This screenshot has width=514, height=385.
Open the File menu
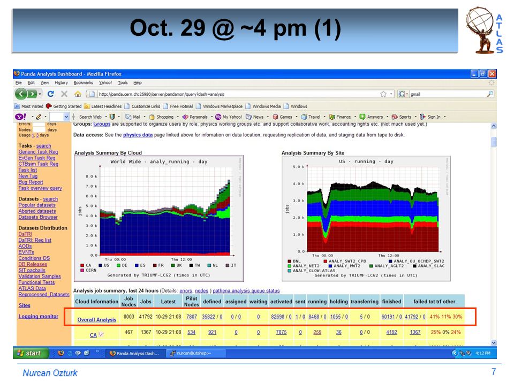(x=18, y=83)
